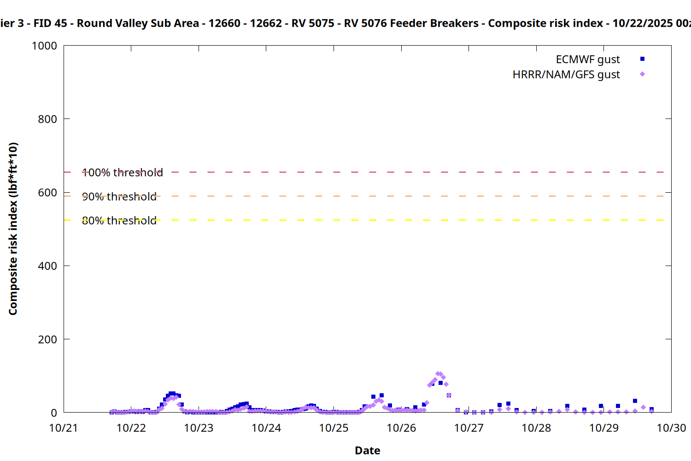Select the 10/30 date tick label

coord(671,428)
